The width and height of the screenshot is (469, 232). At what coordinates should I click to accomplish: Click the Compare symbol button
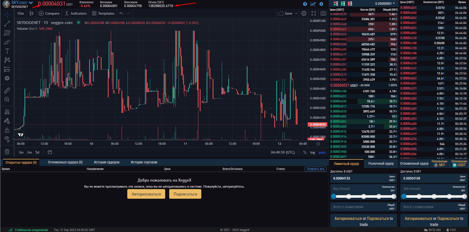click(49, 13)
